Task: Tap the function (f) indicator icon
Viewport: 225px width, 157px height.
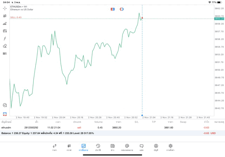Action: (x=5, y=39)
